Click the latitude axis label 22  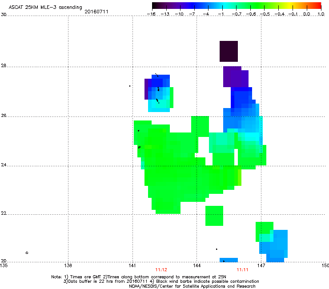(x=4, y=213)
